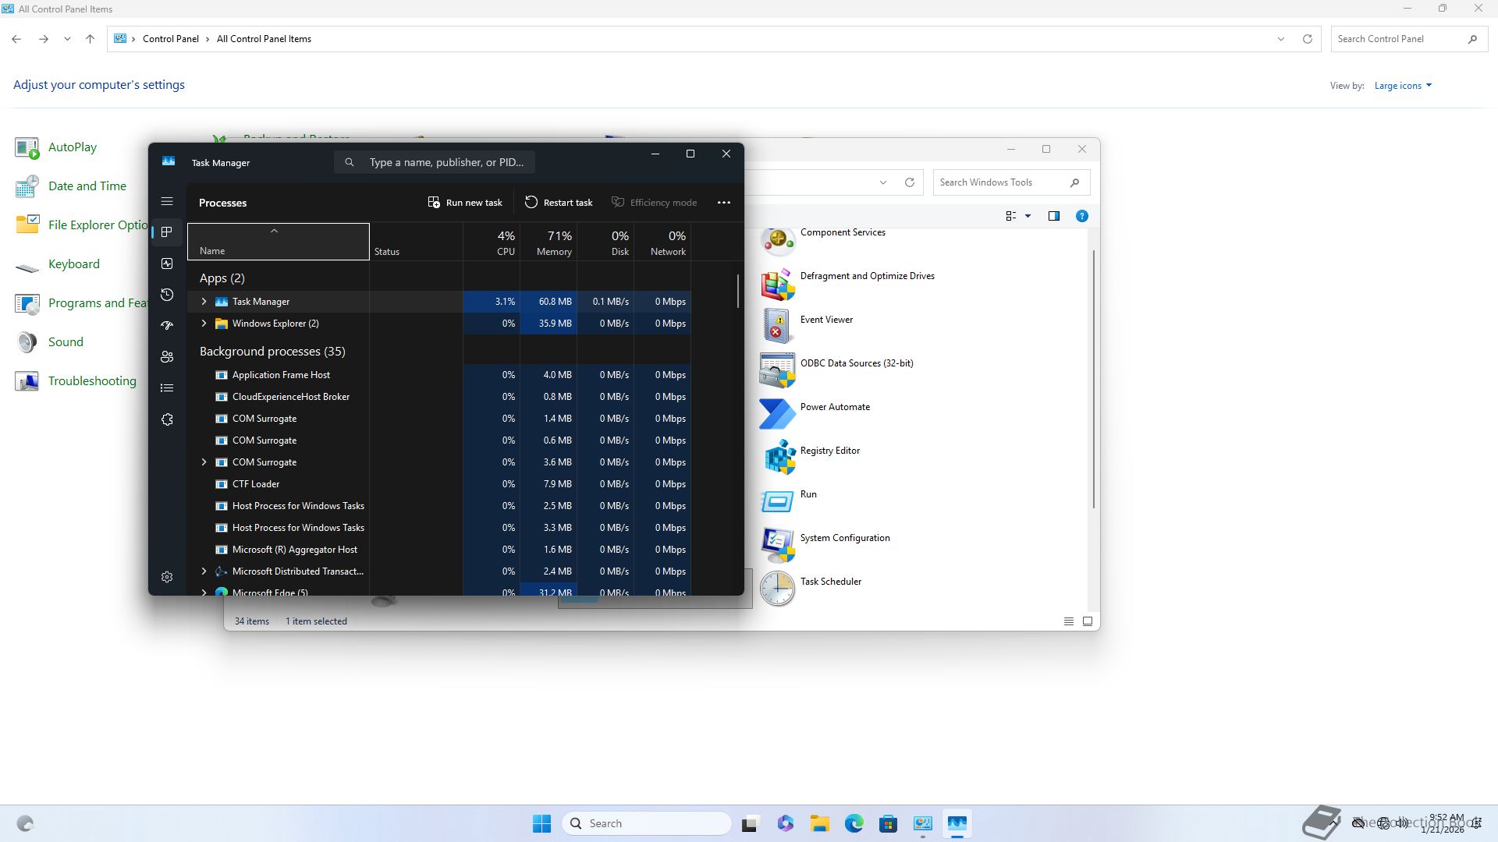The width and height of the screenshot is (1498, 842).
Task: Open View by Large icons dropdown
Action: [1403, 86]
